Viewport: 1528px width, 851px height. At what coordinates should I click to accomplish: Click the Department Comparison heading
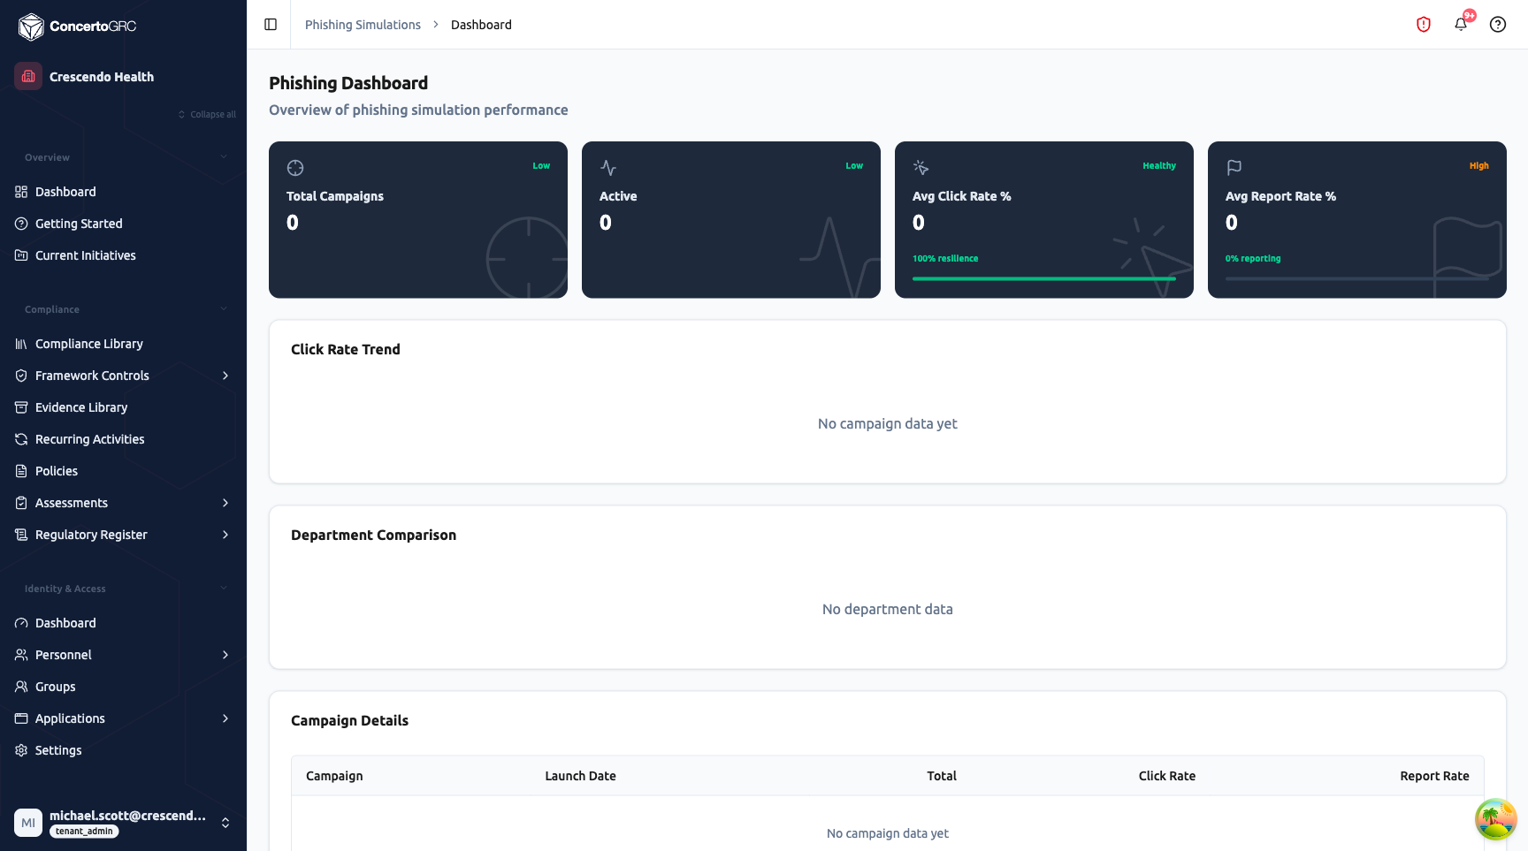tap(374, 535)
